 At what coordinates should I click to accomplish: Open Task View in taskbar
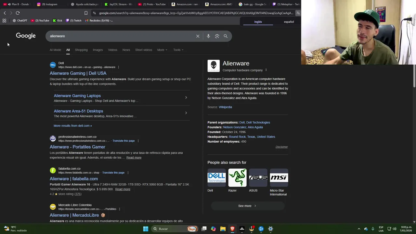pos(204,229)
